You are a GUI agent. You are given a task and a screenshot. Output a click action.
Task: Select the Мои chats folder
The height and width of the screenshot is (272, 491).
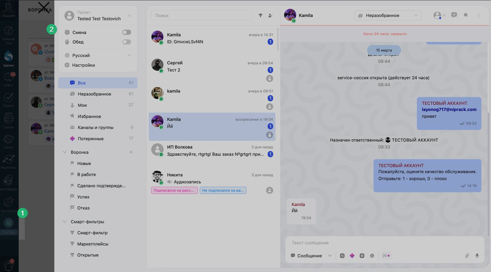point(82,105)
